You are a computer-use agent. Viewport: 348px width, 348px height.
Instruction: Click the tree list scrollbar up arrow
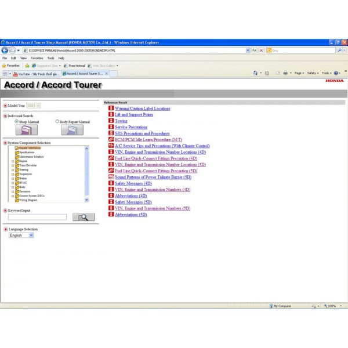click(x=86, y=148)
